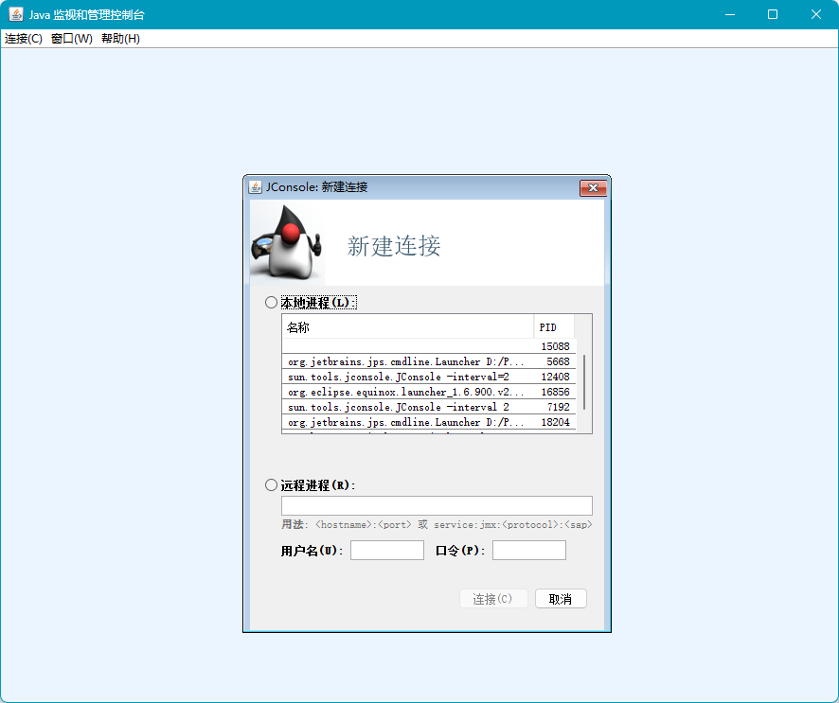Close the Java 监视和管理控制台 main window

tap(816, 14)
